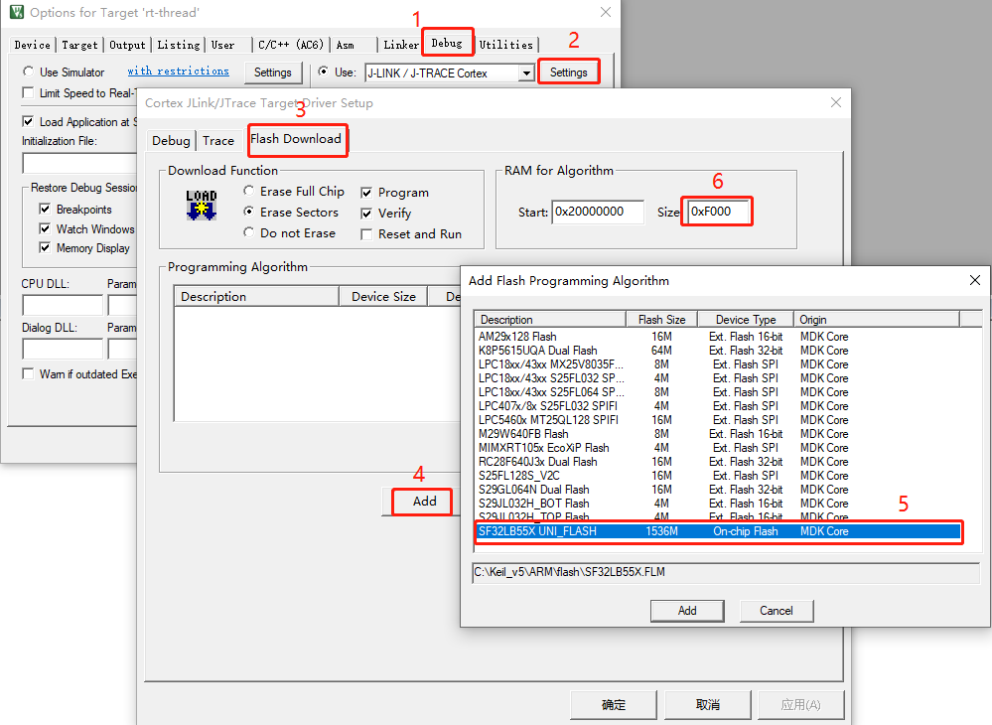Image resolution: width=992 pixels, height=725 pixels.
Task: Select Erase Full Chip option
Action: coord(249,192)
